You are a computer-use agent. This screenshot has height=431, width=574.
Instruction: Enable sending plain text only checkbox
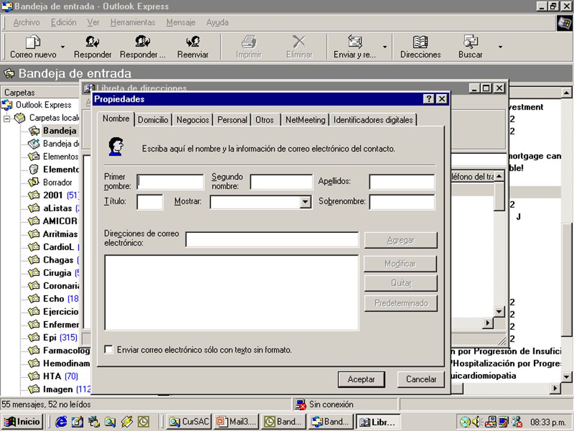(x=108, y=349)
